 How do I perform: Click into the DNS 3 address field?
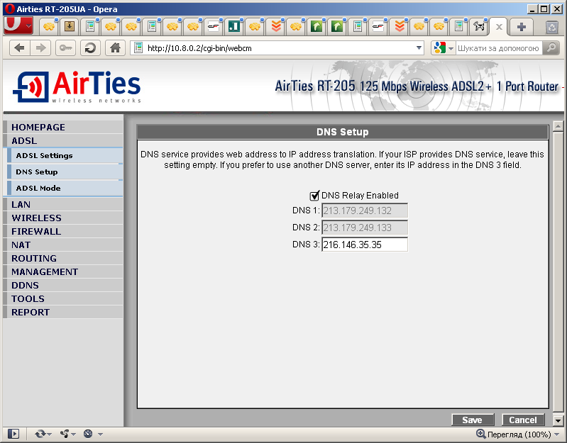point(365,245)
